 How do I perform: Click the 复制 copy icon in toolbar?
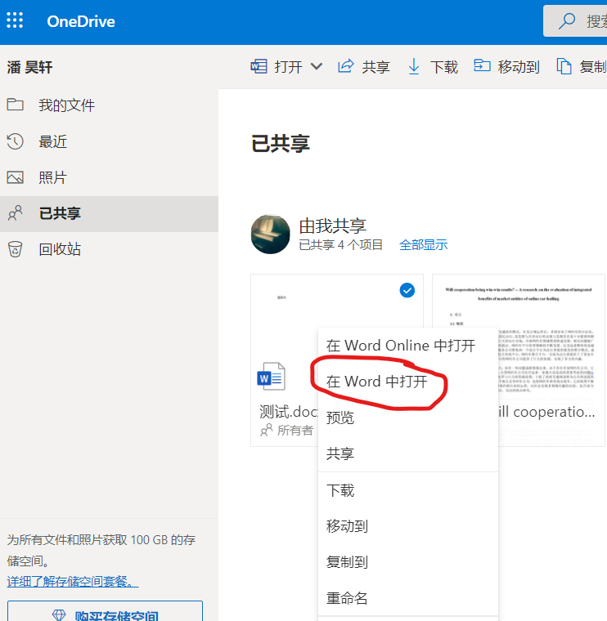coord(564,66)
